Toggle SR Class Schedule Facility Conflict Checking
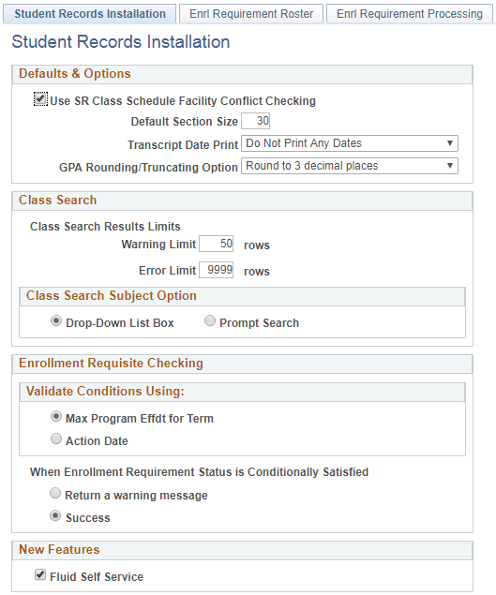496x595 pixels. [40, 99]
